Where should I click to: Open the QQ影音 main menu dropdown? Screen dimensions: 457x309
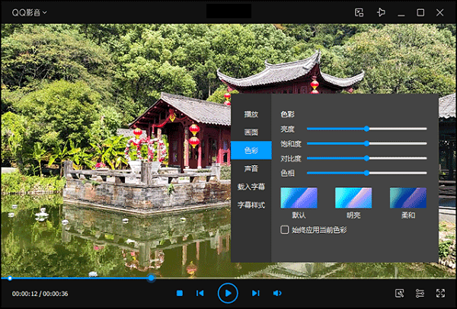click(30, 12)
